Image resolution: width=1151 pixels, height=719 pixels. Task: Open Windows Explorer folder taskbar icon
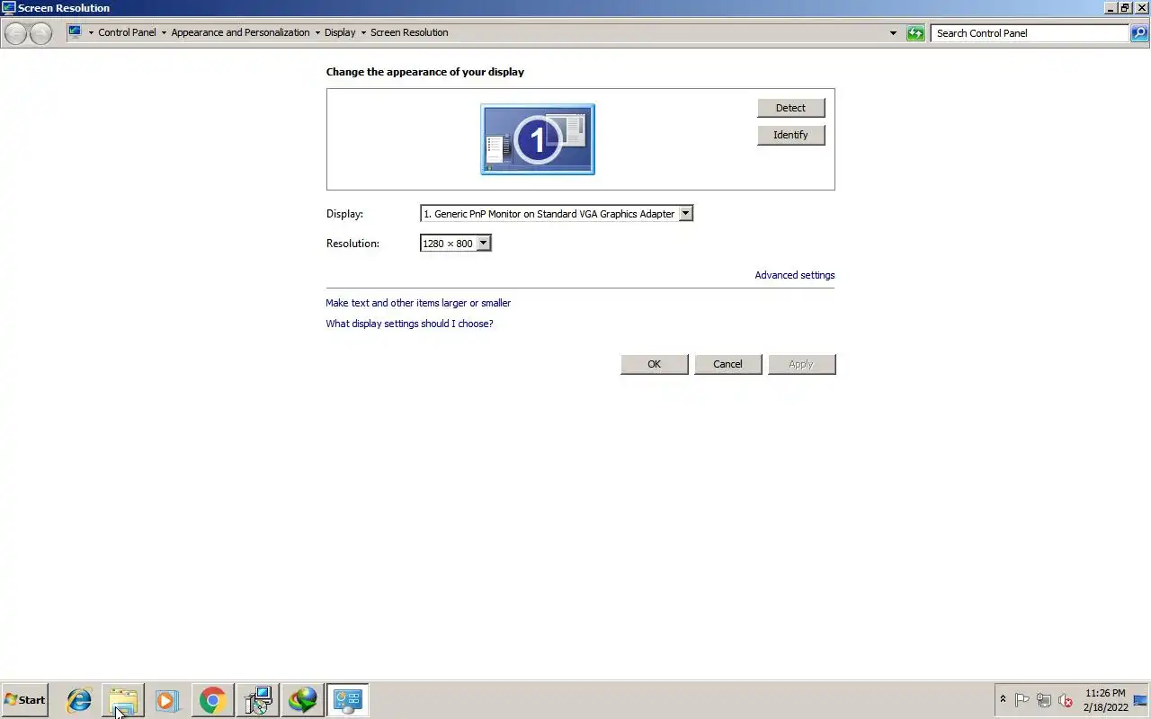(123, 700)
